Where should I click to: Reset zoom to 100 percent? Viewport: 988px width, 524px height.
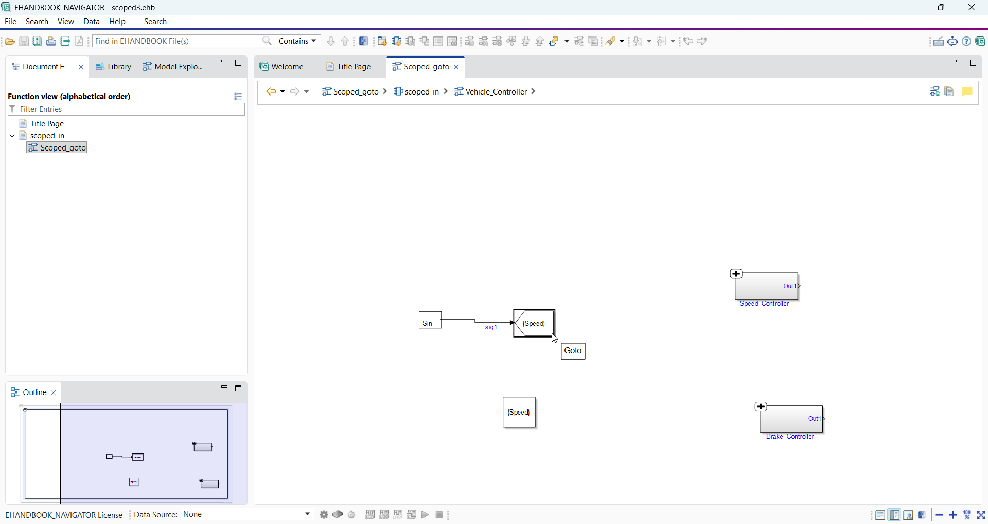tap(967, 515)
